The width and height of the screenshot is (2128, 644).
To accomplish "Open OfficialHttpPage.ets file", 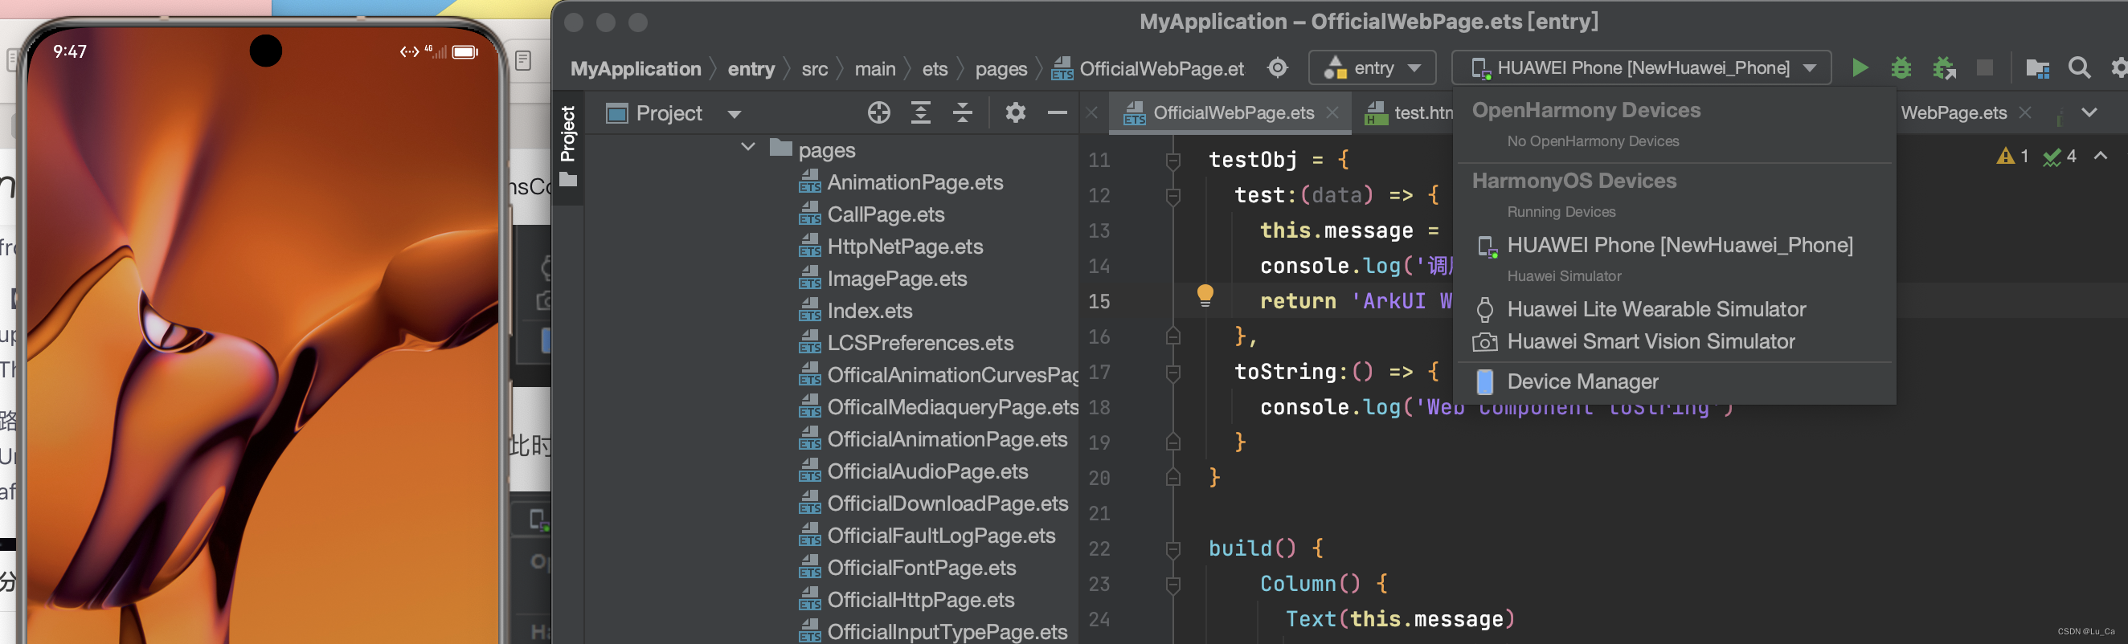I will [906, 601].
